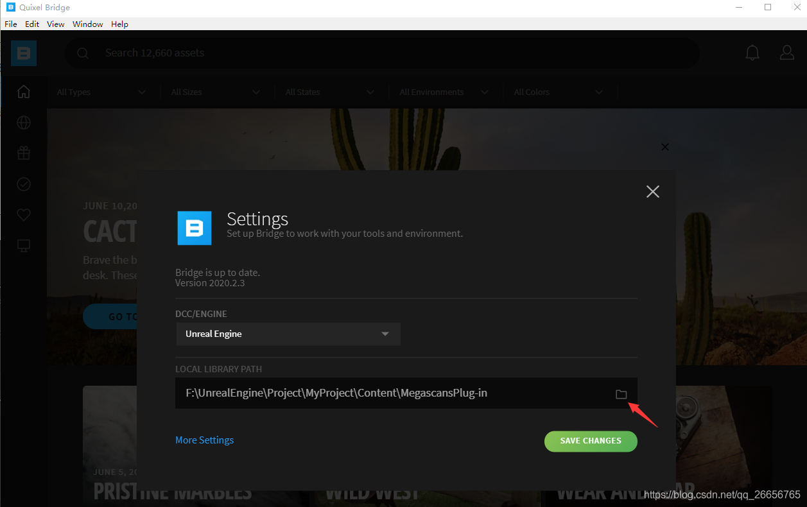Click the 'LOCAL LIBRARY PATH' label
This screenshot has width=807, height=507.
219,369
